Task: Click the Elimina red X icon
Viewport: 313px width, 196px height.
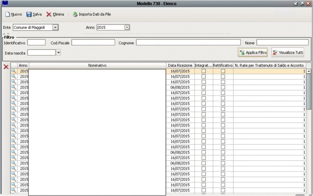Action: click(x=49, y=14)
